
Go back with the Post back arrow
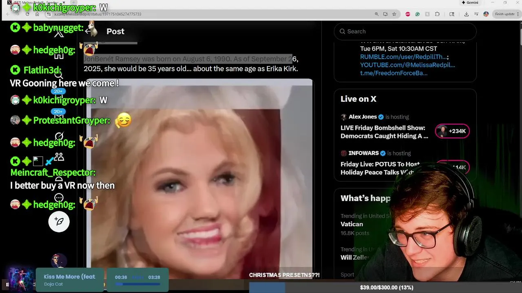88,31
